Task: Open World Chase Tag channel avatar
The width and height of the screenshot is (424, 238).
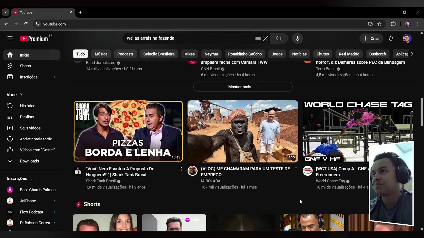Action: tap(307, 171)
